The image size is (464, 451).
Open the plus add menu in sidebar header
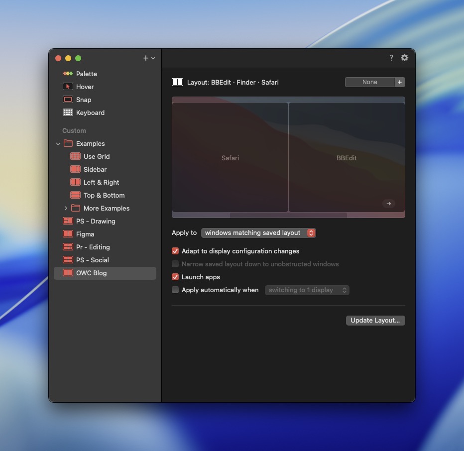point(148,58)
